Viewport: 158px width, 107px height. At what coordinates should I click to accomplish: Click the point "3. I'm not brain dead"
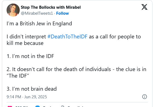32,89
